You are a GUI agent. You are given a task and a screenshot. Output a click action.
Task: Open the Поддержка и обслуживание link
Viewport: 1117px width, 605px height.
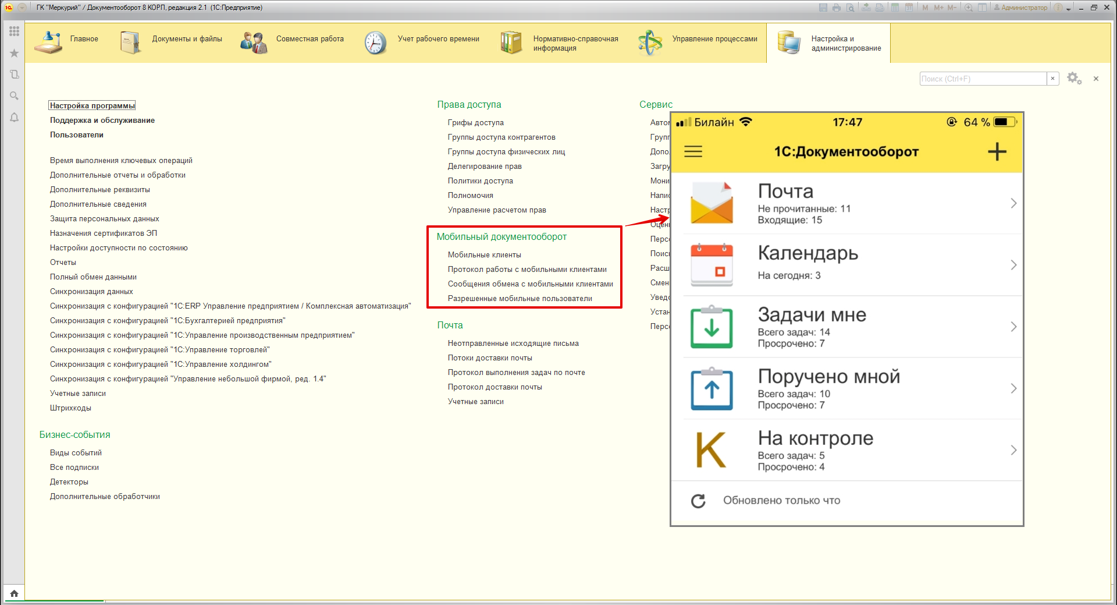pos(102,120)
